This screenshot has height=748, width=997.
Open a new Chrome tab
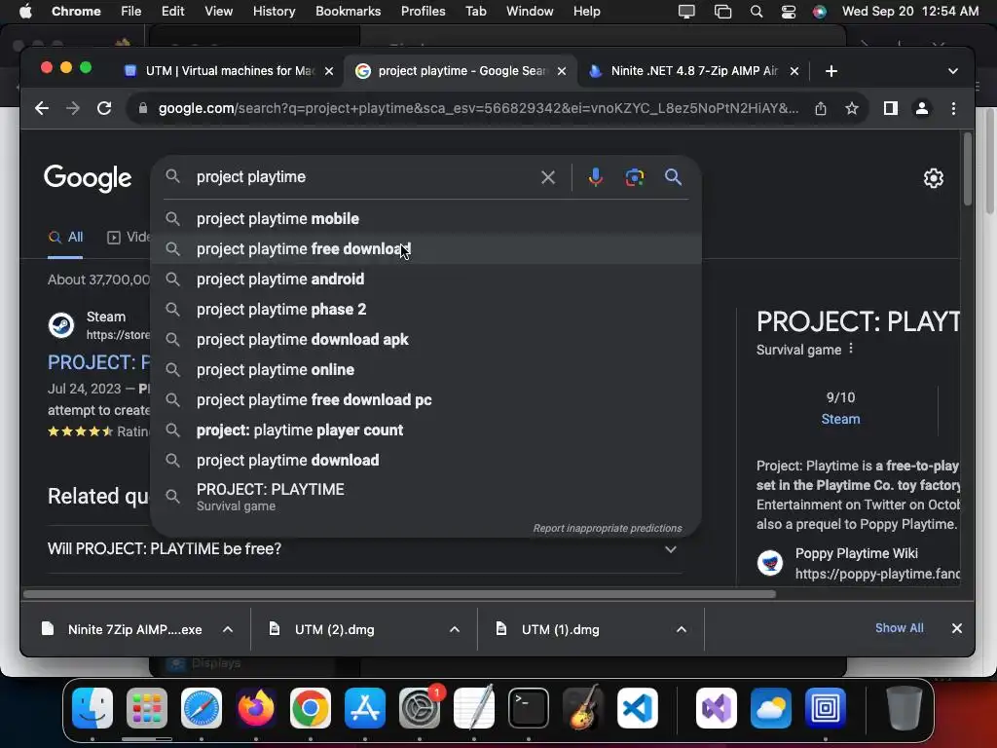[x=831, y=71]
